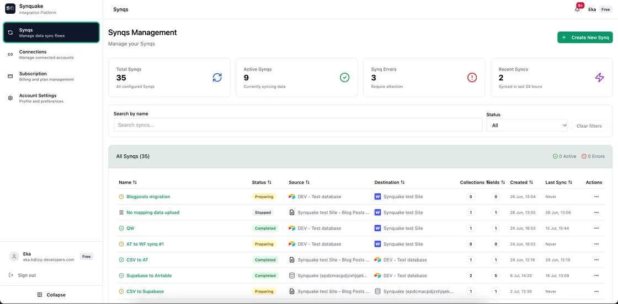Open the Blogposts migration synq link
The height and width of the screenshot is (304, 618).
[148, 197]
